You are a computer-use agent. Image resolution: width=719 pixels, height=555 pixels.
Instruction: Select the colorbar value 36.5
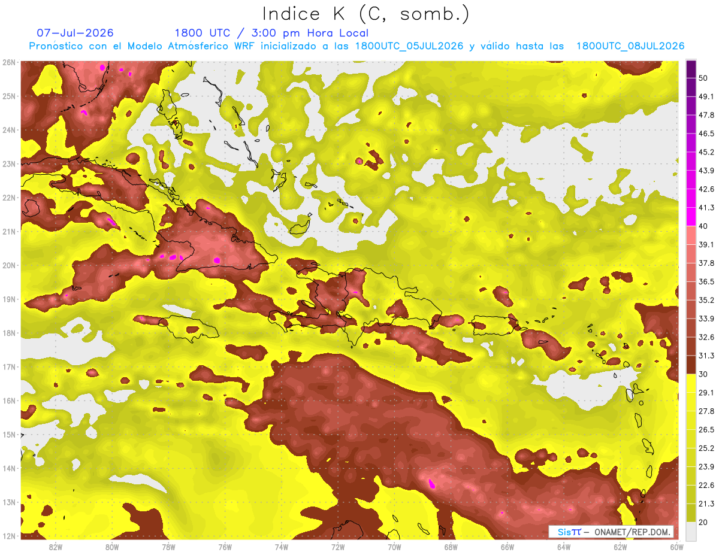pos(706,282)
